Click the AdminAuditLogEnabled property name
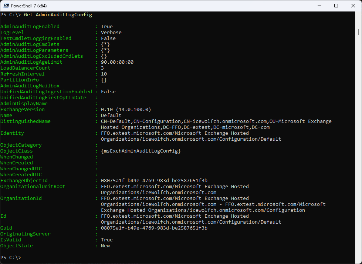Viewport: 362px width, 264px height. (x=30, y=27)
